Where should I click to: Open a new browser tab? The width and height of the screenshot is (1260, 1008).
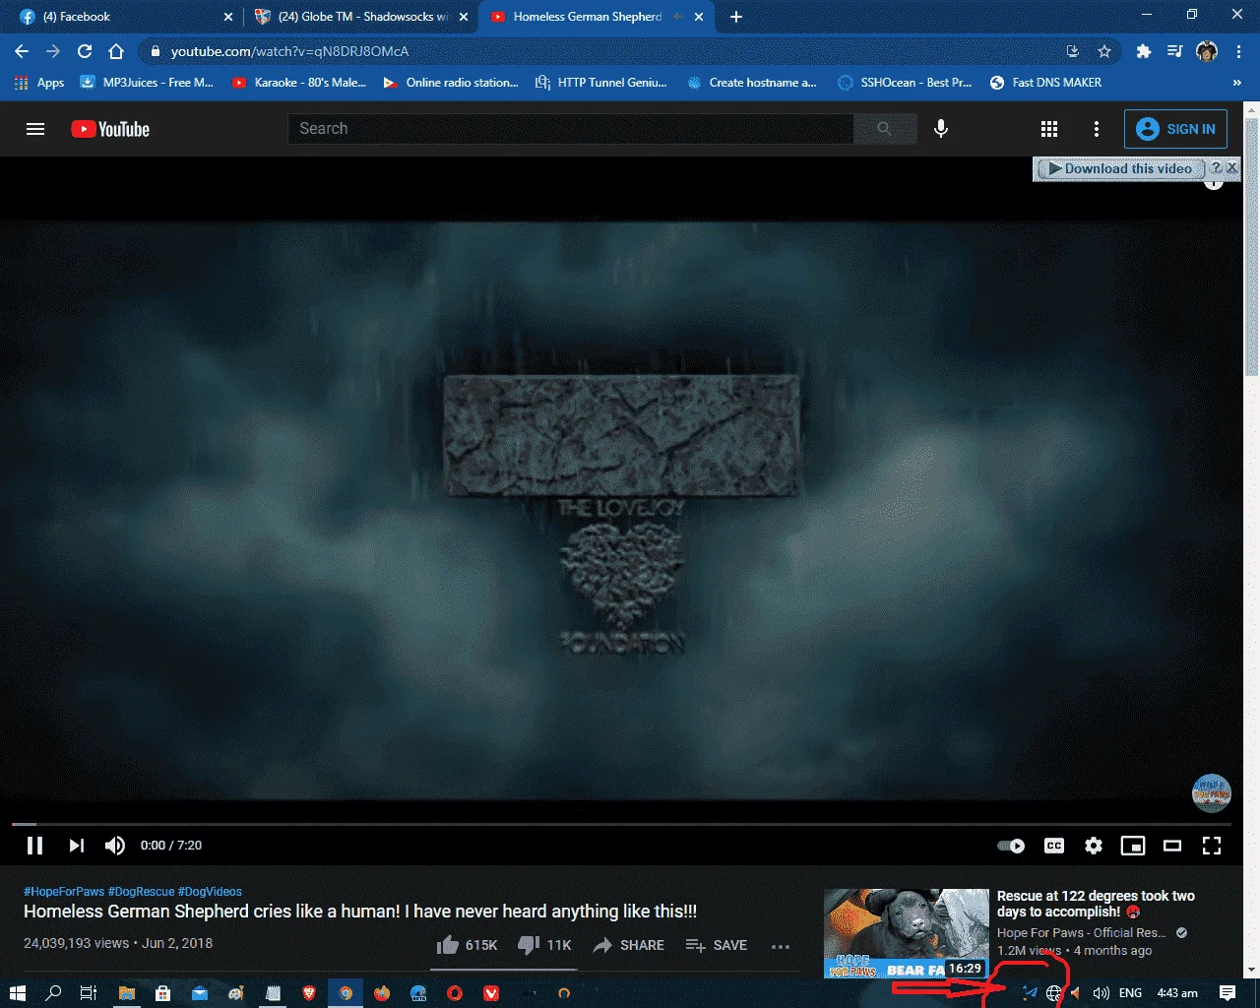click(x=736, y=17)
